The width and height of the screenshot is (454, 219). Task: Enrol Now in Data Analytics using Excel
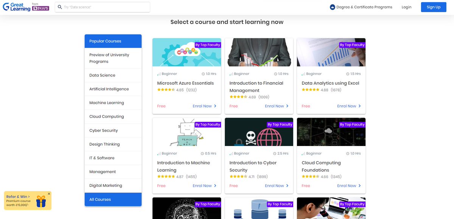349,106
